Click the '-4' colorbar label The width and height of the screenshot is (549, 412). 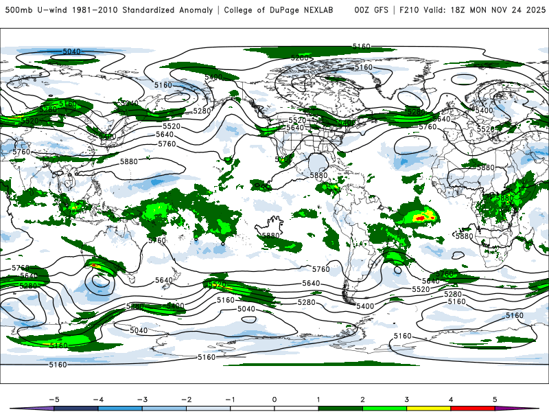[x=98, y=400]
